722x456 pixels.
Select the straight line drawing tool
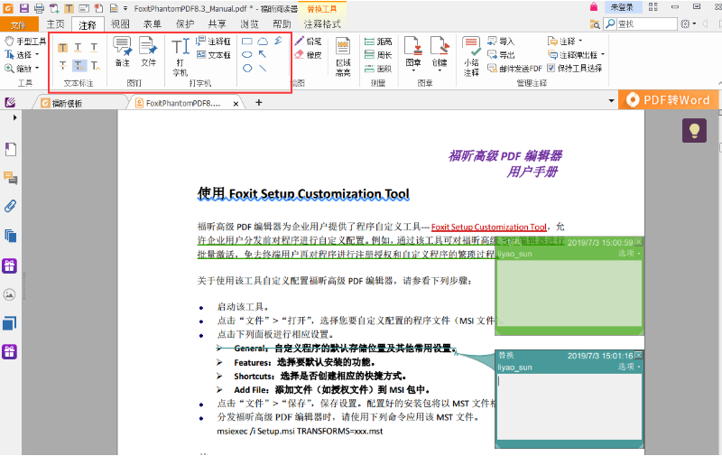(x=263, y=68)
